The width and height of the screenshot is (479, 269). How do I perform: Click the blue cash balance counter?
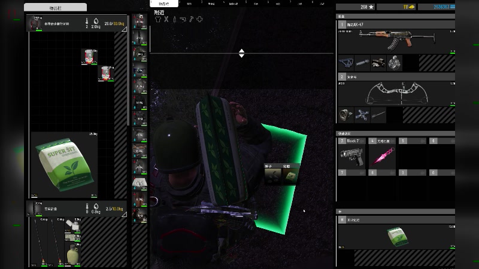(x=436, y=7)
